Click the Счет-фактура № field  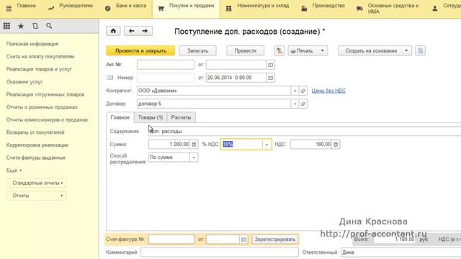[x=171, y=240]
